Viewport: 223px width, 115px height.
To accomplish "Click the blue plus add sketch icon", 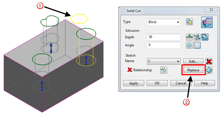I will pyautogui.click(x=209, y=70).
